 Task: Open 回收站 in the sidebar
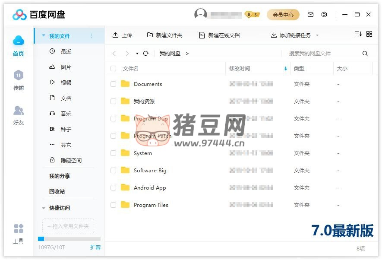pos(57,192)
